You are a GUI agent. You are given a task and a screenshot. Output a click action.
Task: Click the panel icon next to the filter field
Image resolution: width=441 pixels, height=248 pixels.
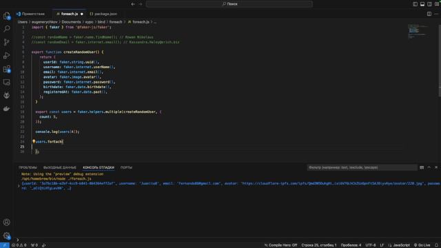pos(422,167)
